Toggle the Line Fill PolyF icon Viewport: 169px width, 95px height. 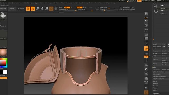click(146, 83)
